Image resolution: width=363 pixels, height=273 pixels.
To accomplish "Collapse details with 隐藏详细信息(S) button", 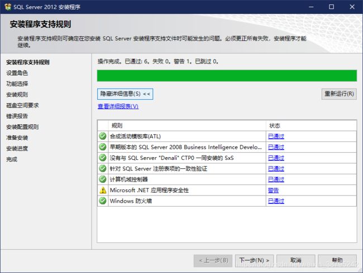I will 125,94.
